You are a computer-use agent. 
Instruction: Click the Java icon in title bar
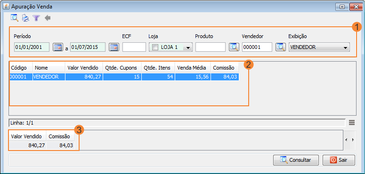click(6, 7)
